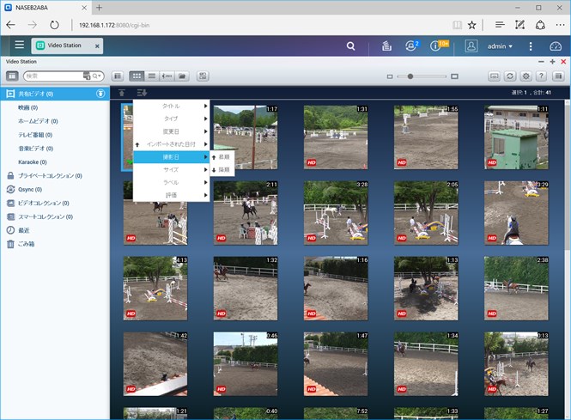Click the upload arrow icon above thumbnails

coord(122,93)
